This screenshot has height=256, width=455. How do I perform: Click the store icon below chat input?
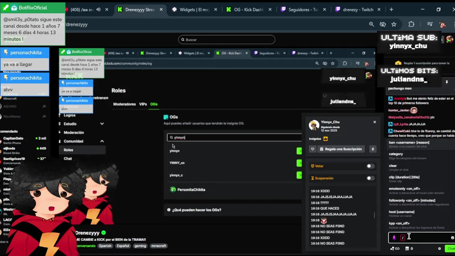[407, 249]
